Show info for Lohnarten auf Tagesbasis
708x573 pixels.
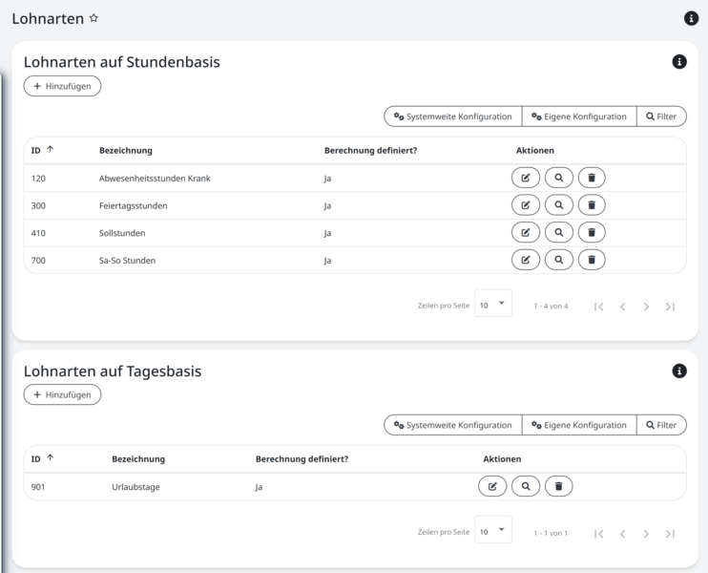click(x=679, y=371)
